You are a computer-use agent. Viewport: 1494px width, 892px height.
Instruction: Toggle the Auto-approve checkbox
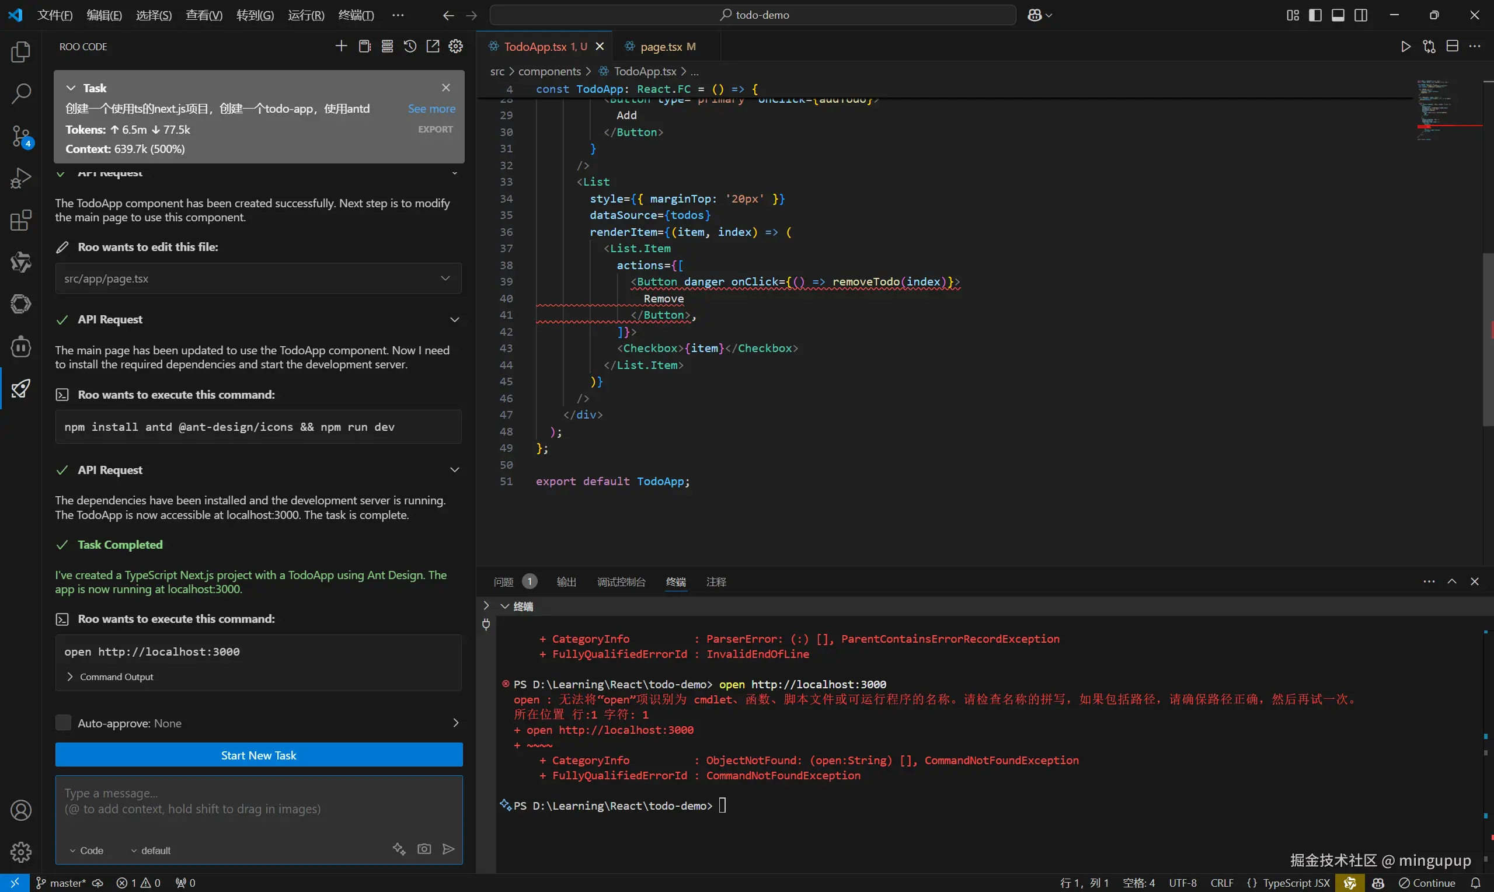tap(63, 723)
